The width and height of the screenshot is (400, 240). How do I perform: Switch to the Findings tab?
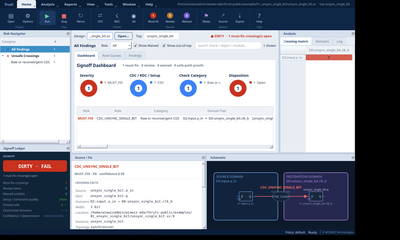(135, 55)
